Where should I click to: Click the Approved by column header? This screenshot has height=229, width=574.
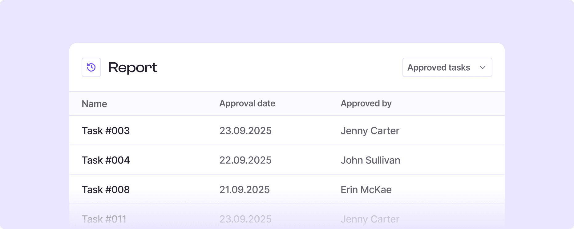[x=366, y=103]
